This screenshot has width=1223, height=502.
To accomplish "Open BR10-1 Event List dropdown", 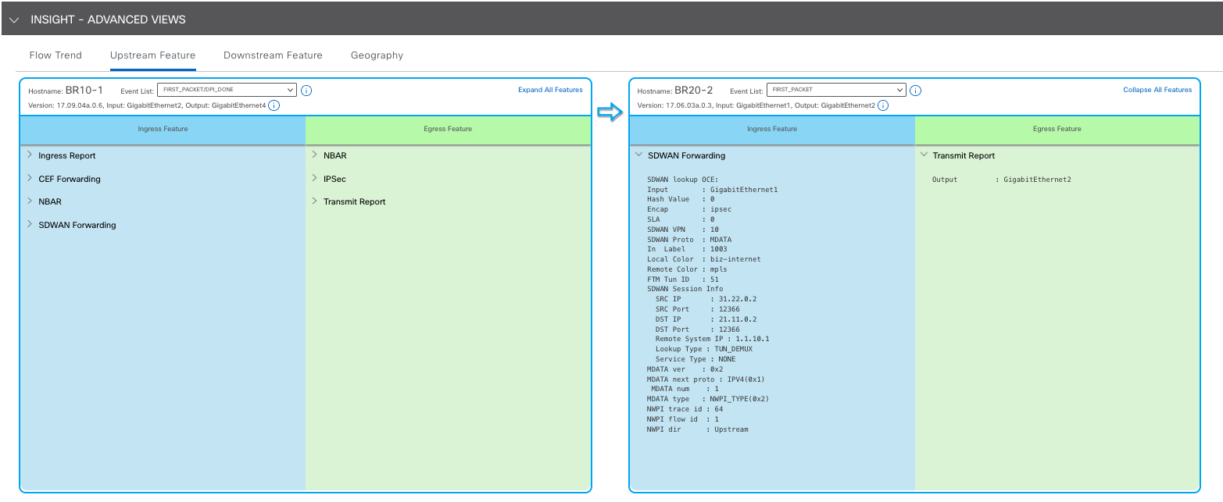I will point(227,90).
